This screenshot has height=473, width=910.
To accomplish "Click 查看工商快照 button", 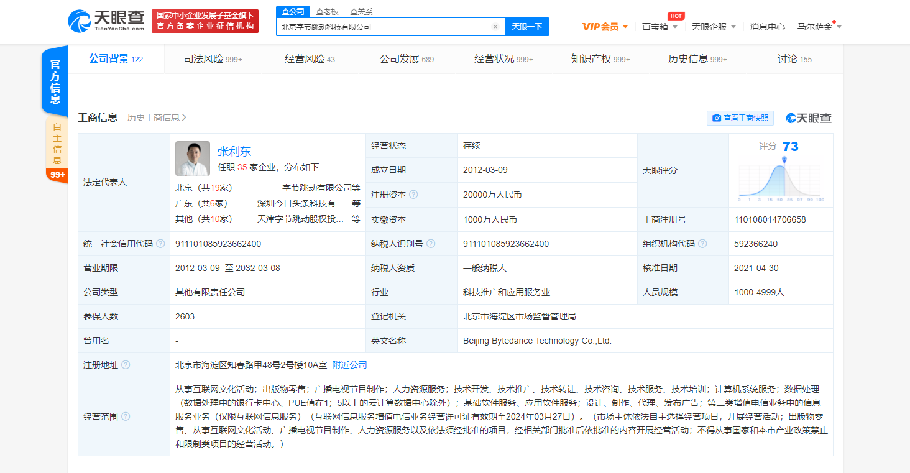I will click(x=740, y=118).
